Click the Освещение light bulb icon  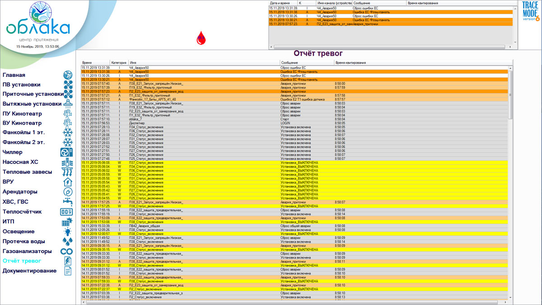pyautogui.click(x=67, y=231)
